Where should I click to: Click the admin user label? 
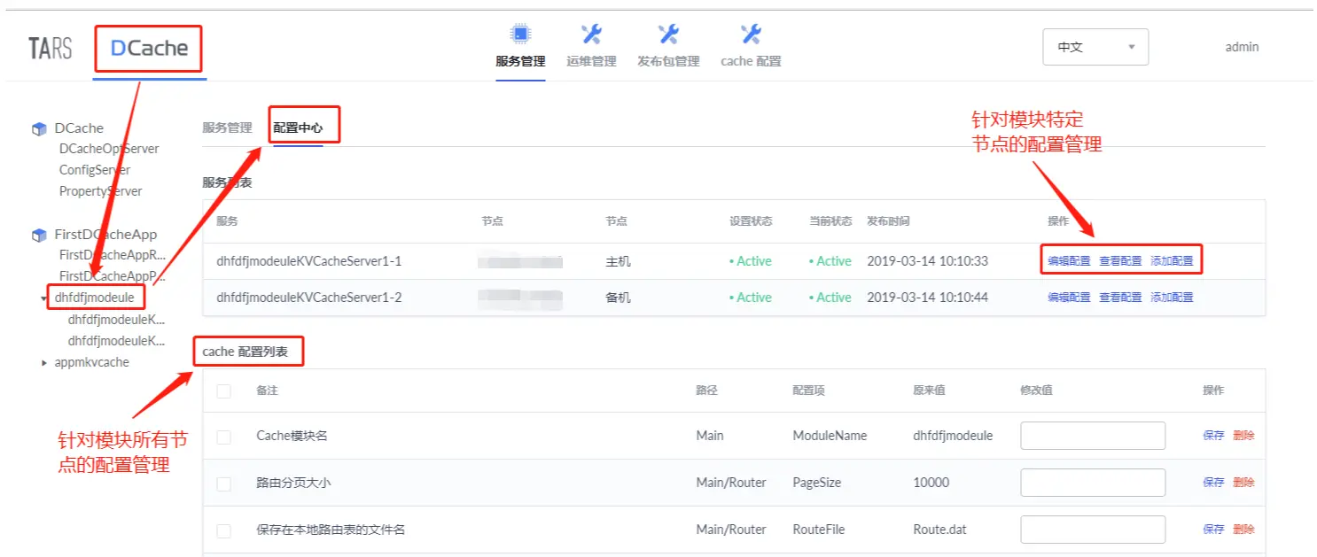point(1242,47)
